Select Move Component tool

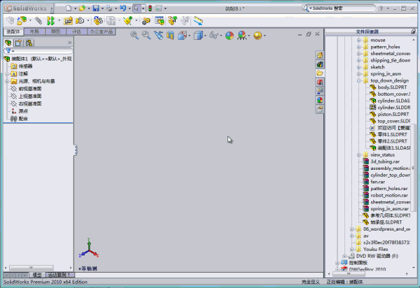coord(80,20)
